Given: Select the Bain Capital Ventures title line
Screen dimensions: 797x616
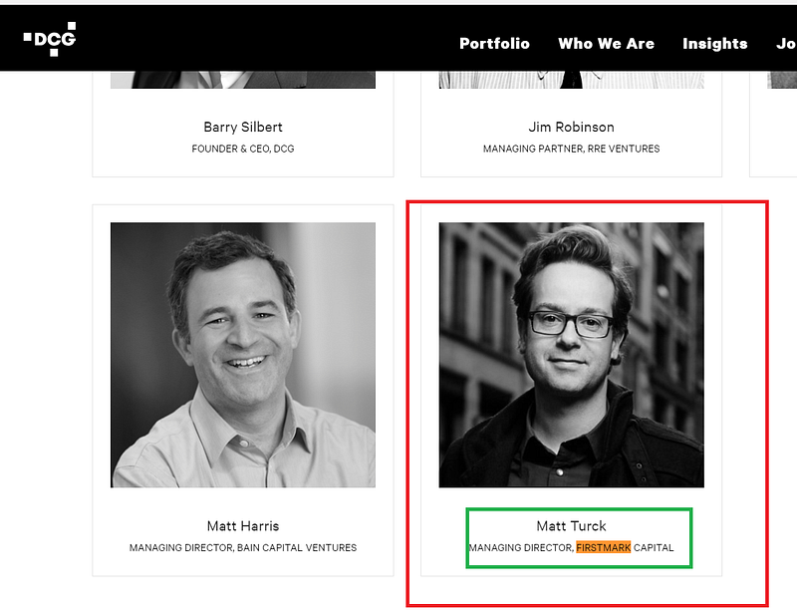Looking at the screenshot, I should coord(242,548).
